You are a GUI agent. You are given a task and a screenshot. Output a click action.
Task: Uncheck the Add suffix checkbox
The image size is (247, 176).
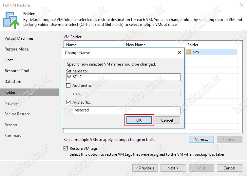click(68, 102)
